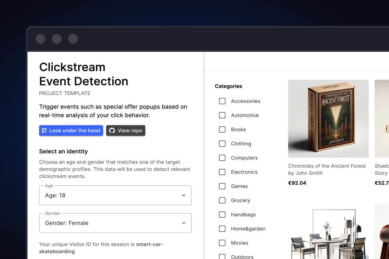Screen dimensions: 389x259
Task: Enable the Computers category filter
Action: (222, 157)
